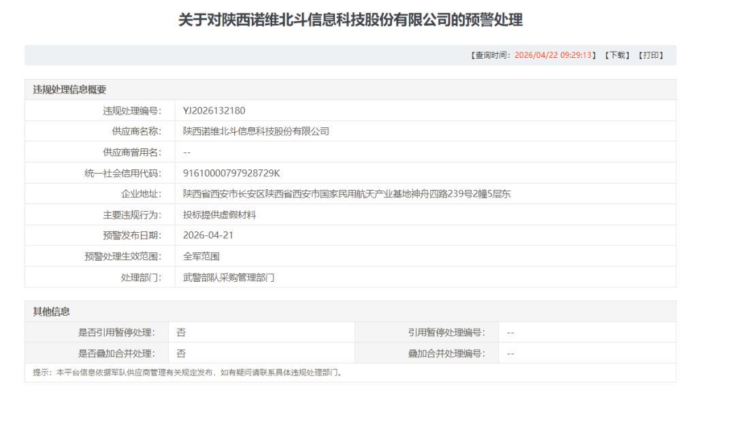This screenshot has width=735, height=439.
Task: Click the company address value text
Action: tap(347, 194)
